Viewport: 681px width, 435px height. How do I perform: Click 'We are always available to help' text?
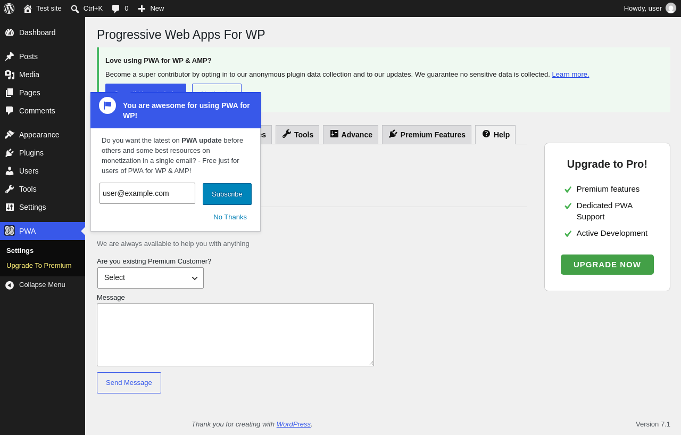coord(173,243)
